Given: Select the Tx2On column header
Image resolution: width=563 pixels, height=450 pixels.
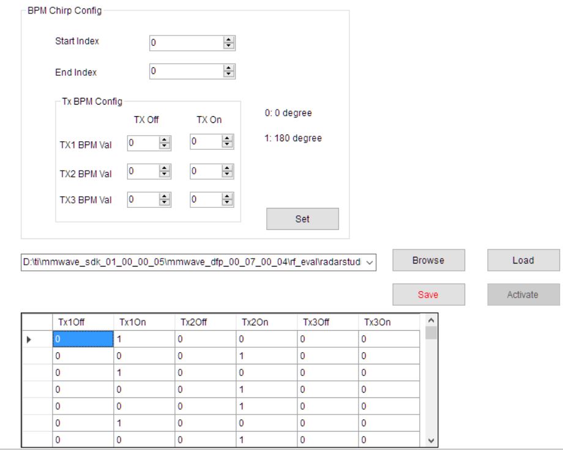Looking at the screenshot, I should [x=267, y=322].
